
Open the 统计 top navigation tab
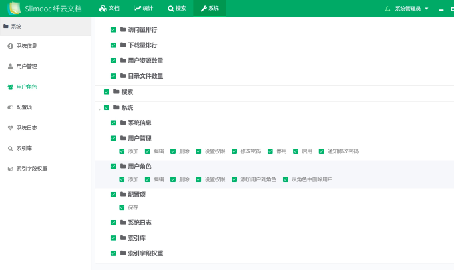pyautogui.click(x=143, y=9)
